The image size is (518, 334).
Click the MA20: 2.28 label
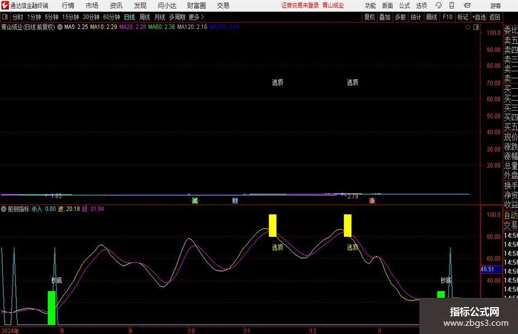(133, 27)
